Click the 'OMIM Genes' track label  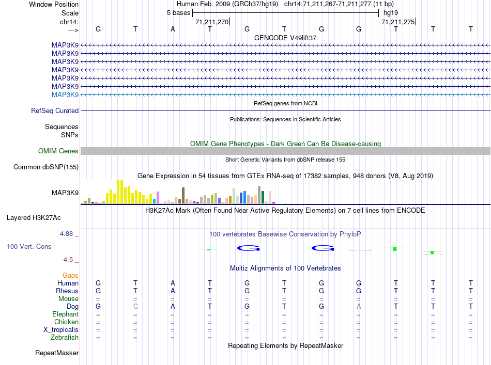tap(58, 151)
